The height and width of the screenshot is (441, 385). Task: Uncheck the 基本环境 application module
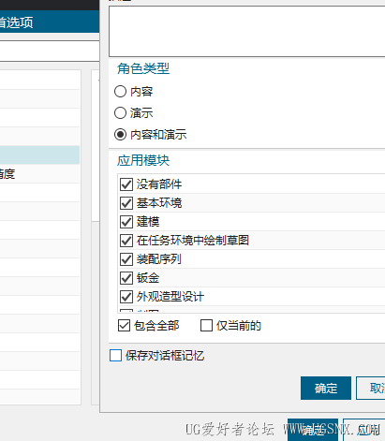point(126,203)
